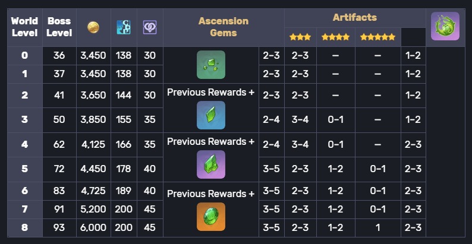Click the Ascension Gems column header
Image resolution: width=472 pixels, height=244 pixels.
(224, 27)
